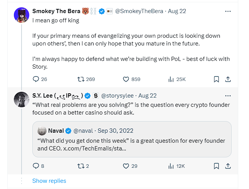249x189 pixels.
Task: View analytics for Smokey's 25K views tweet
Action: pyautogui.click(x=171, y=79)
